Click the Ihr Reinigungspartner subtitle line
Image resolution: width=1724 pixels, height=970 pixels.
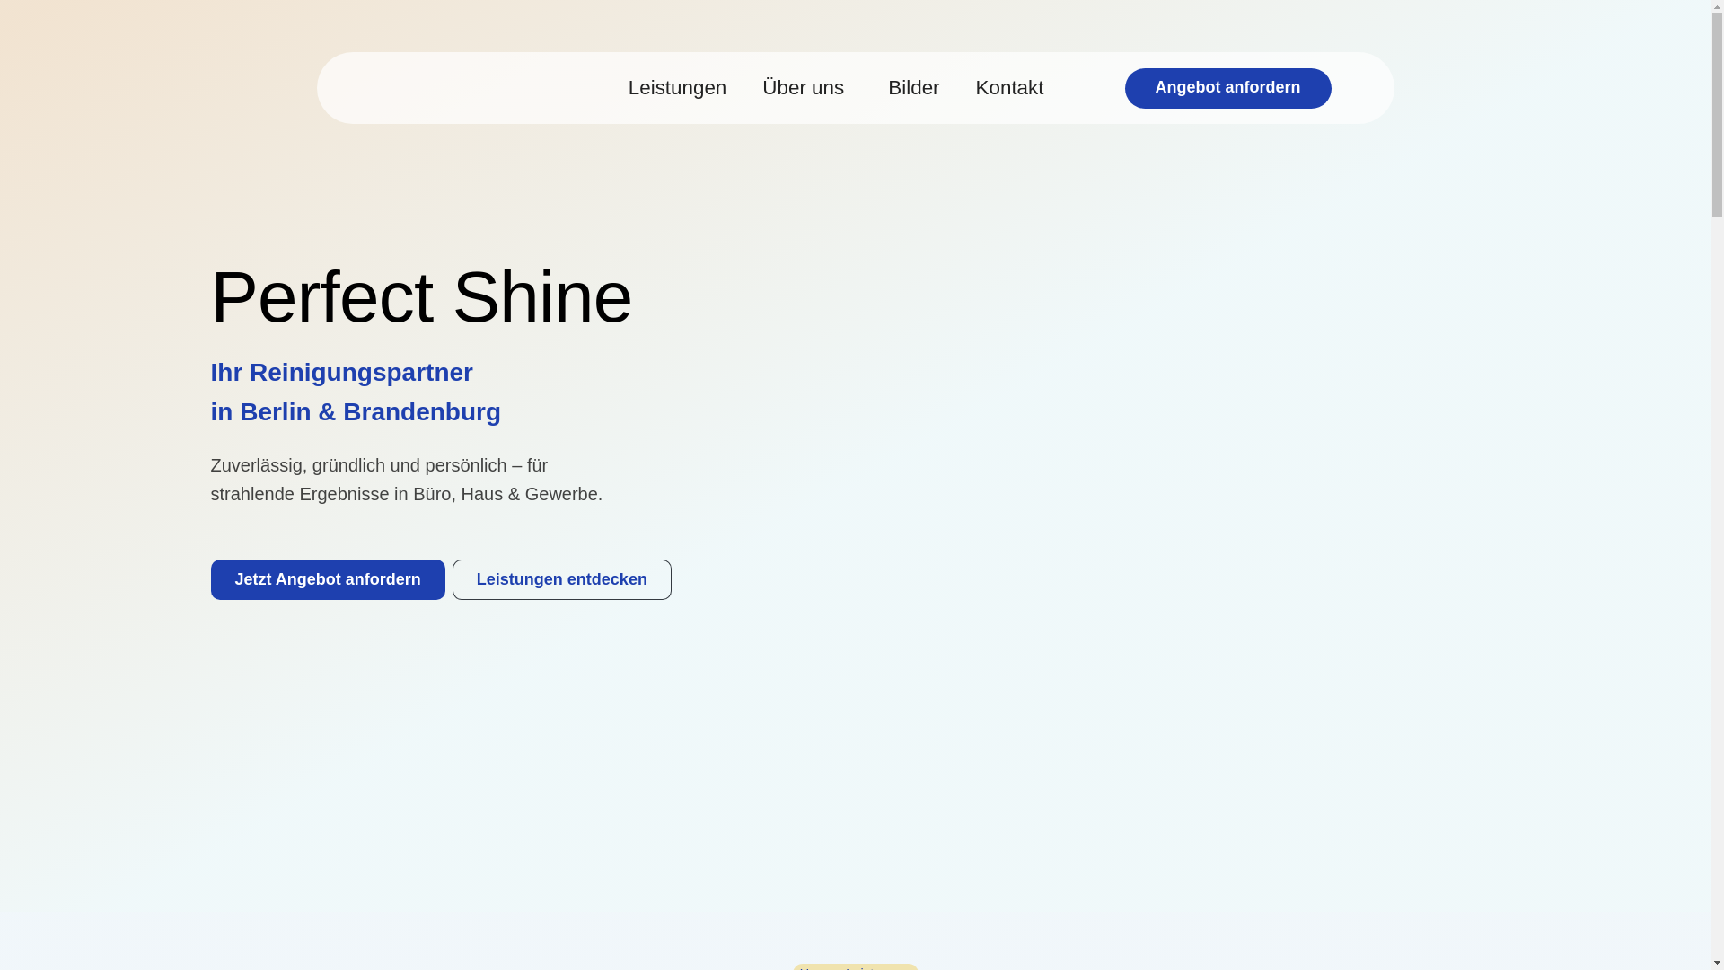(341, 373)
